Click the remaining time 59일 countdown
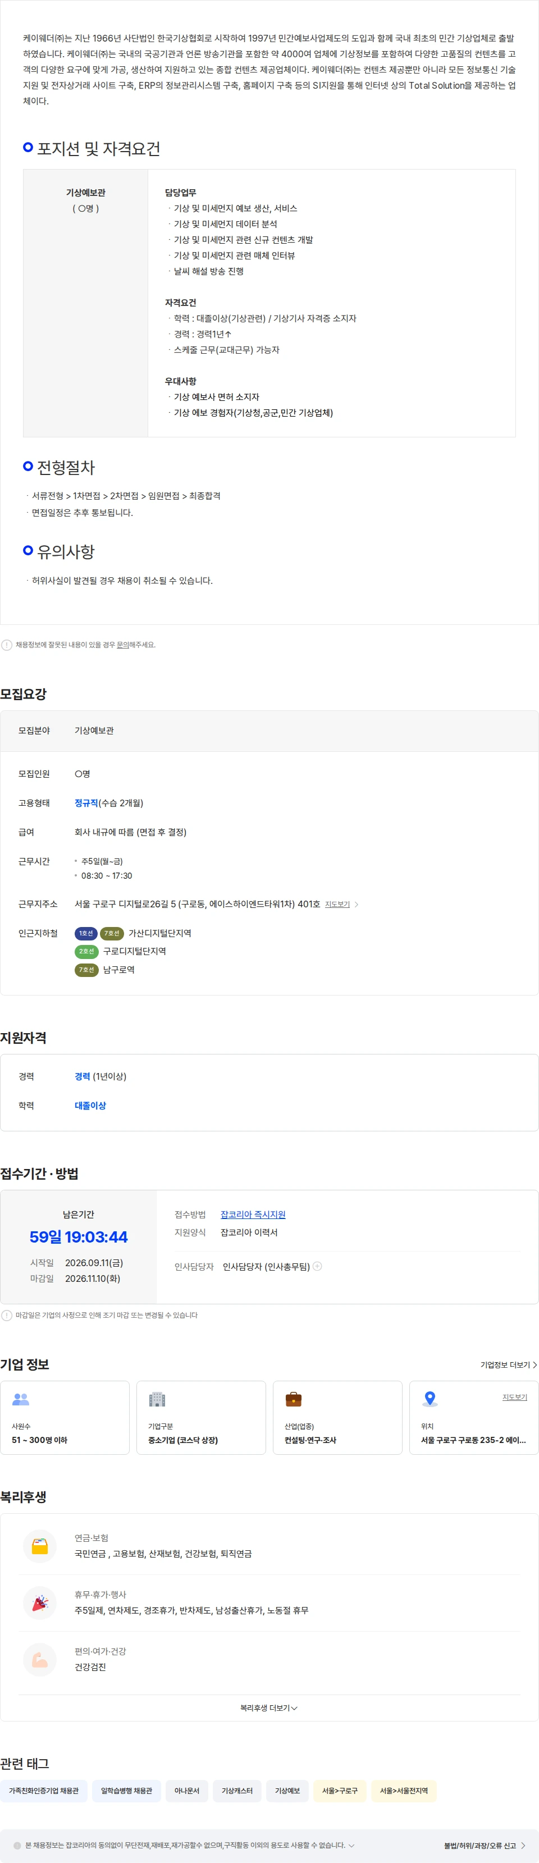The width and height of the screenshot is (539, 1863). pos(78,1237)
